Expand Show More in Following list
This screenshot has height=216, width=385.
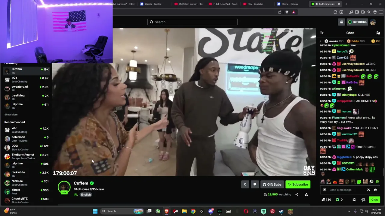point(11,115)
